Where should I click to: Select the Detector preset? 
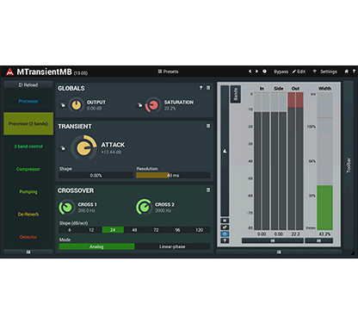(x=28, y=237)
